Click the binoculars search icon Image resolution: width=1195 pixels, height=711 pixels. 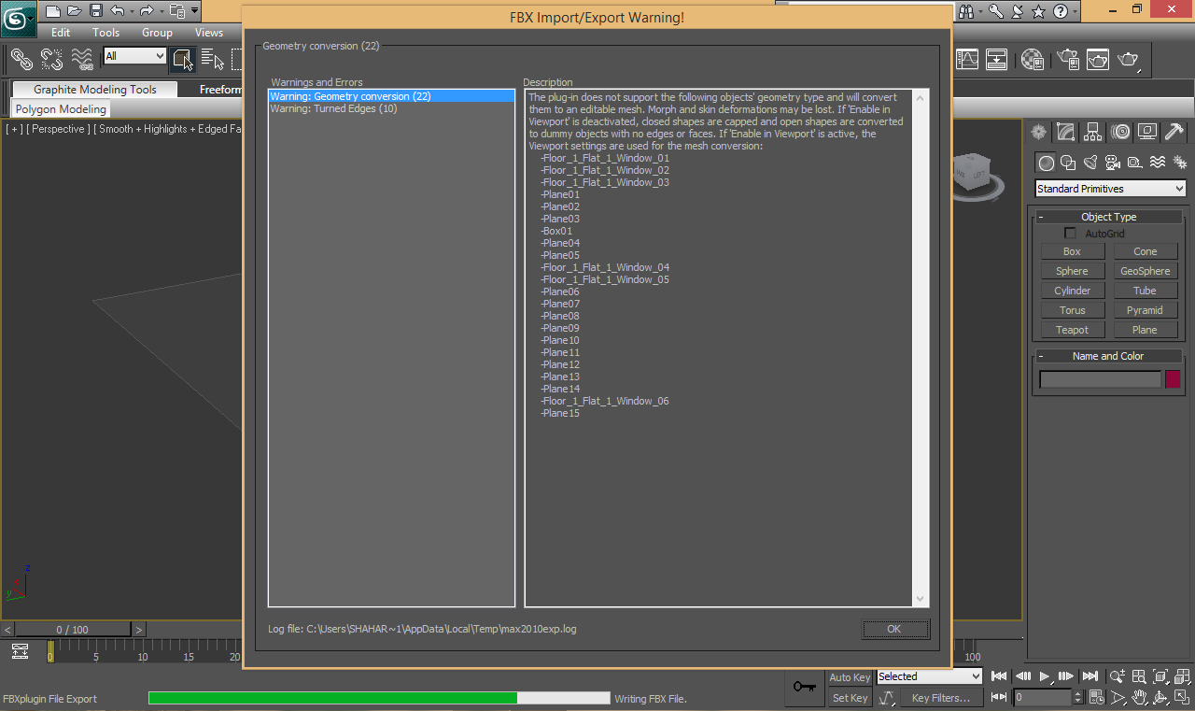pyautogui.click(x=966, y=11)
